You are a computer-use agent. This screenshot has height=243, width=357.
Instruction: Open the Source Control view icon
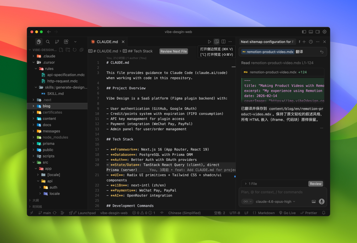(57, 42)
